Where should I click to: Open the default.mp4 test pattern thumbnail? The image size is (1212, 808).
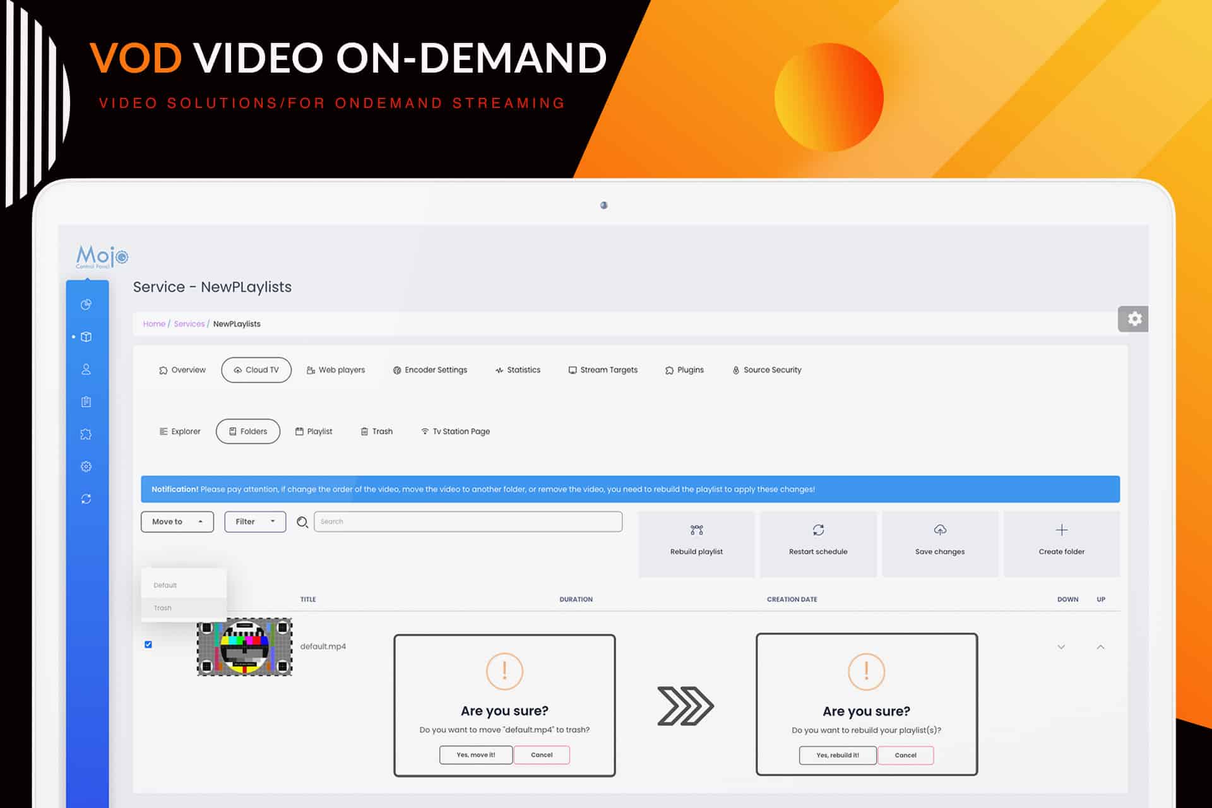coord(245,647)
